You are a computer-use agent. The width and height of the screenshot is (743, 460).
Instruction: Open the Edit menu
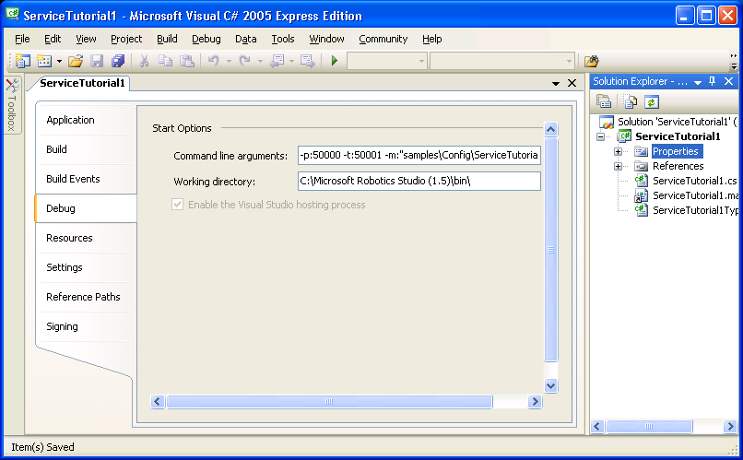(53, 39)
